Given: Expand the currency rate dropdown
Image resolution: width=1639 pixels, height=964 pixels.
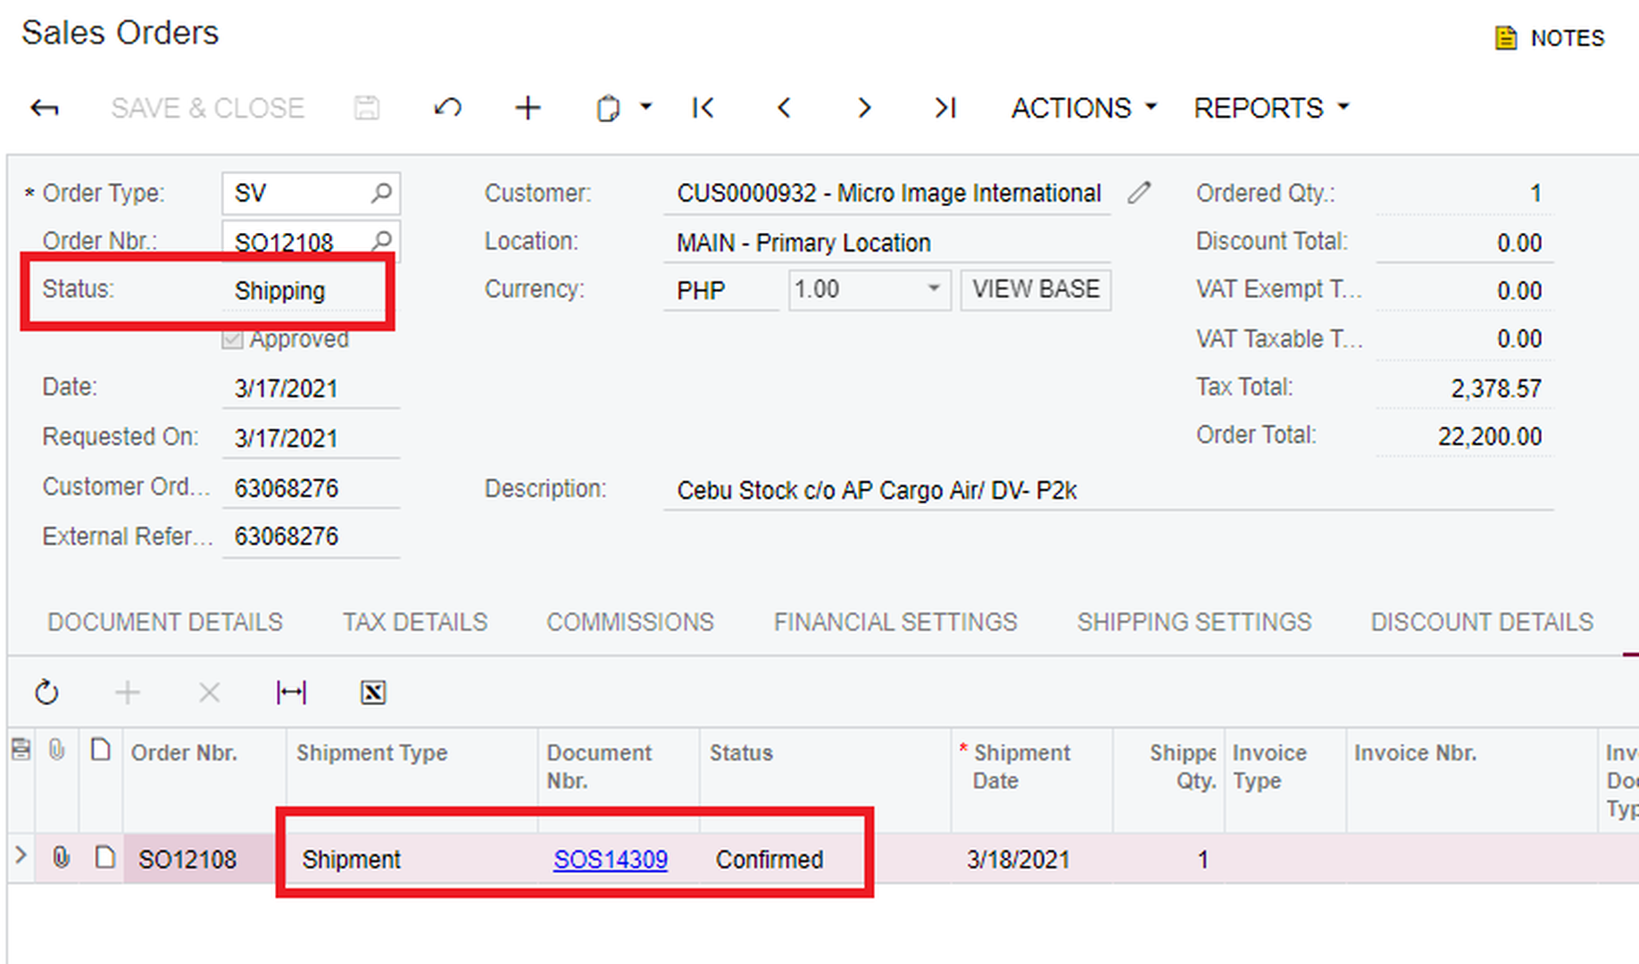Looking at the screenshot, I should (933, 289).
